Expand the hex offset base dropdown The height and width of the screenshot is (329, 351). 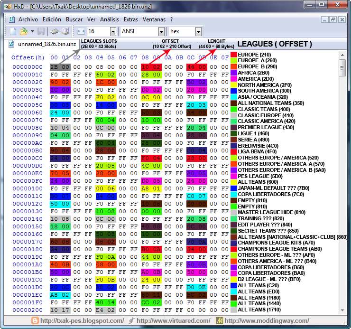click(198, 31)
